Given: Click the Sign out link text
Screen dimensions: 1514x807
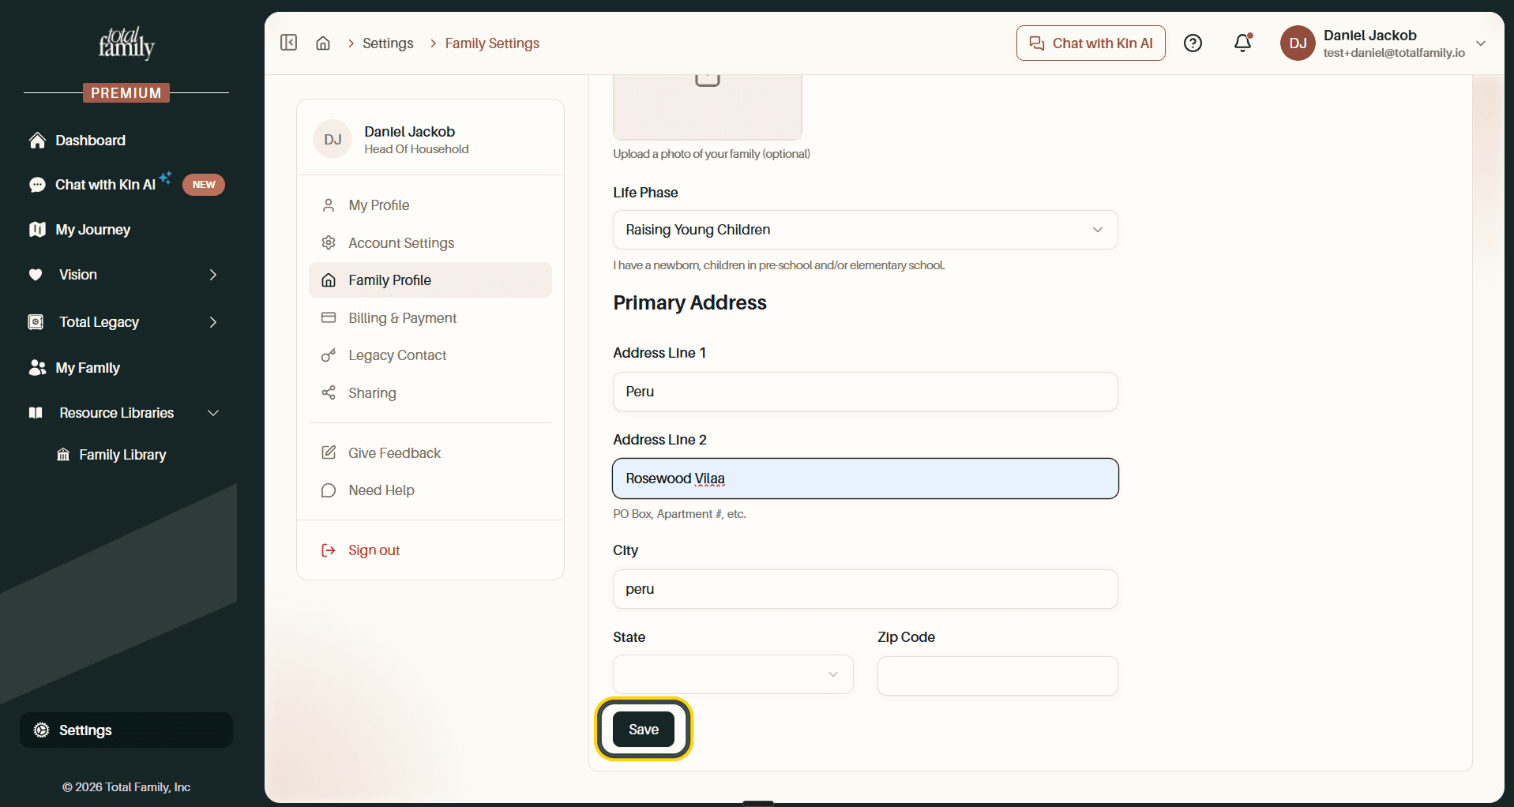Looking at the screenshot, I should tap(374, 550).
